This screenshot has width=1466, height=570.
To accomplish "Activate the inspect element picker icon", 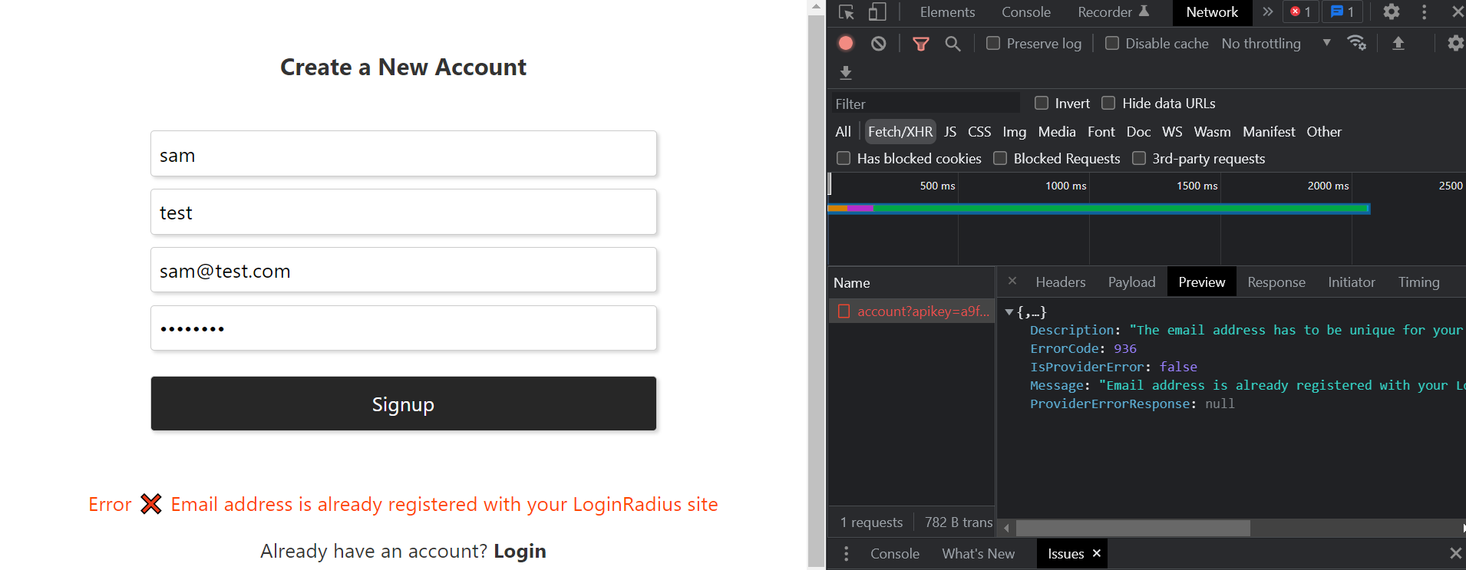I will [847, 12].
